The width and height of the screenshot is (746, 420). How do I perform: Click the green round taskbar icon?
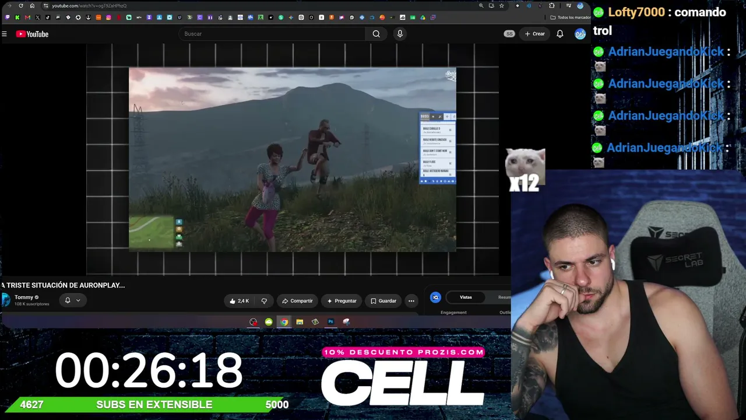[269, 321]
